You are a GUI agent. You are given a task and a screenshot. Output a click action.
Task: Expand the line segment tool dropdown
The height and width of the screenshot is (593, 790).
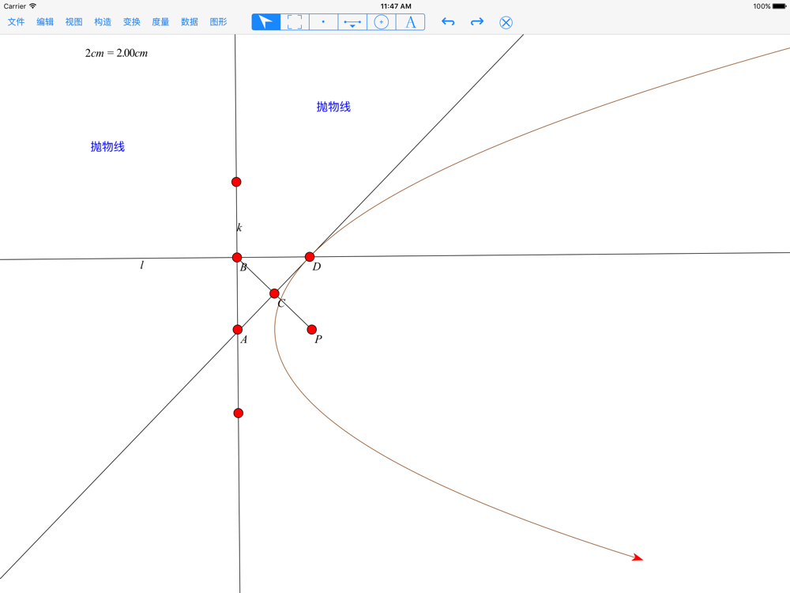352,23
